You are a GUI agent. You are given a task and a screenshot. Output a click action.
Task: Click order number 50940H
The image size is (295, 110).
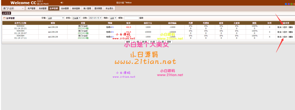click(20, 26)
